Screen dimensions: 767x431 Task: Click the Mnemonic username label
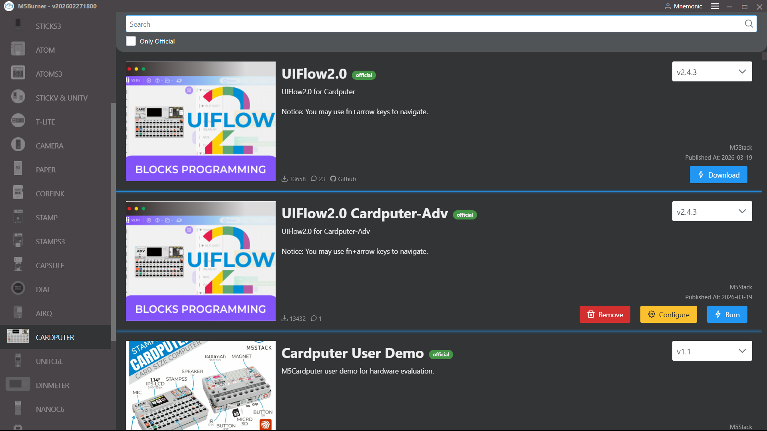688,6
